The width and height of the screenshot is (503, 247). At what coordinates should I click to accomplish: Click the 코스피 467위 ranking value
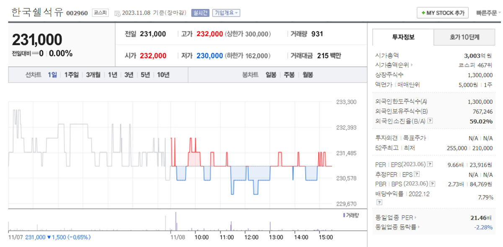[x=476, y=65]
